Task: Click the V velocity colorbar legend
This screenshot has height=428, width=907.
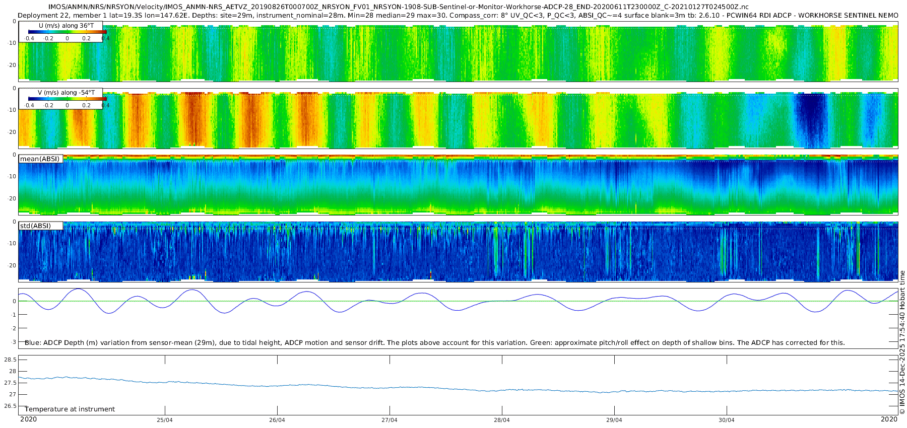Action: pyautogui.click(x=67, y=99)
